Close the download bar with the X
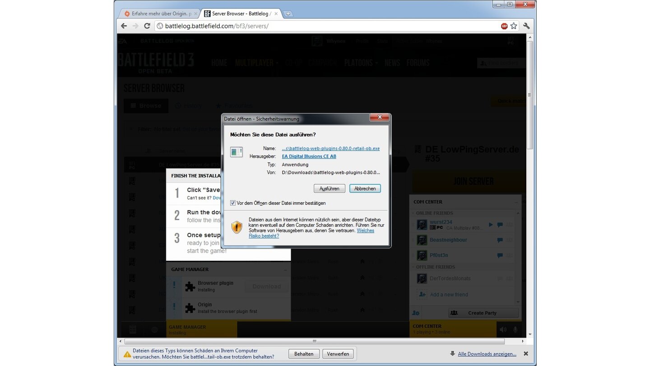Viewport: 650px width, 366px height. point(525,354)
